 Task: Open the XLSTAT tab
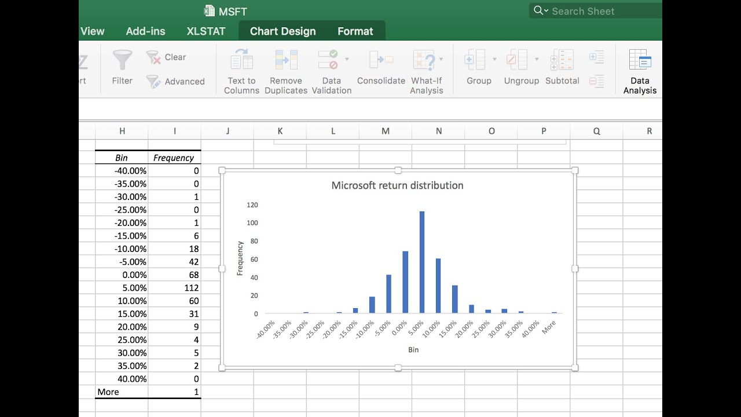[206, 31]
